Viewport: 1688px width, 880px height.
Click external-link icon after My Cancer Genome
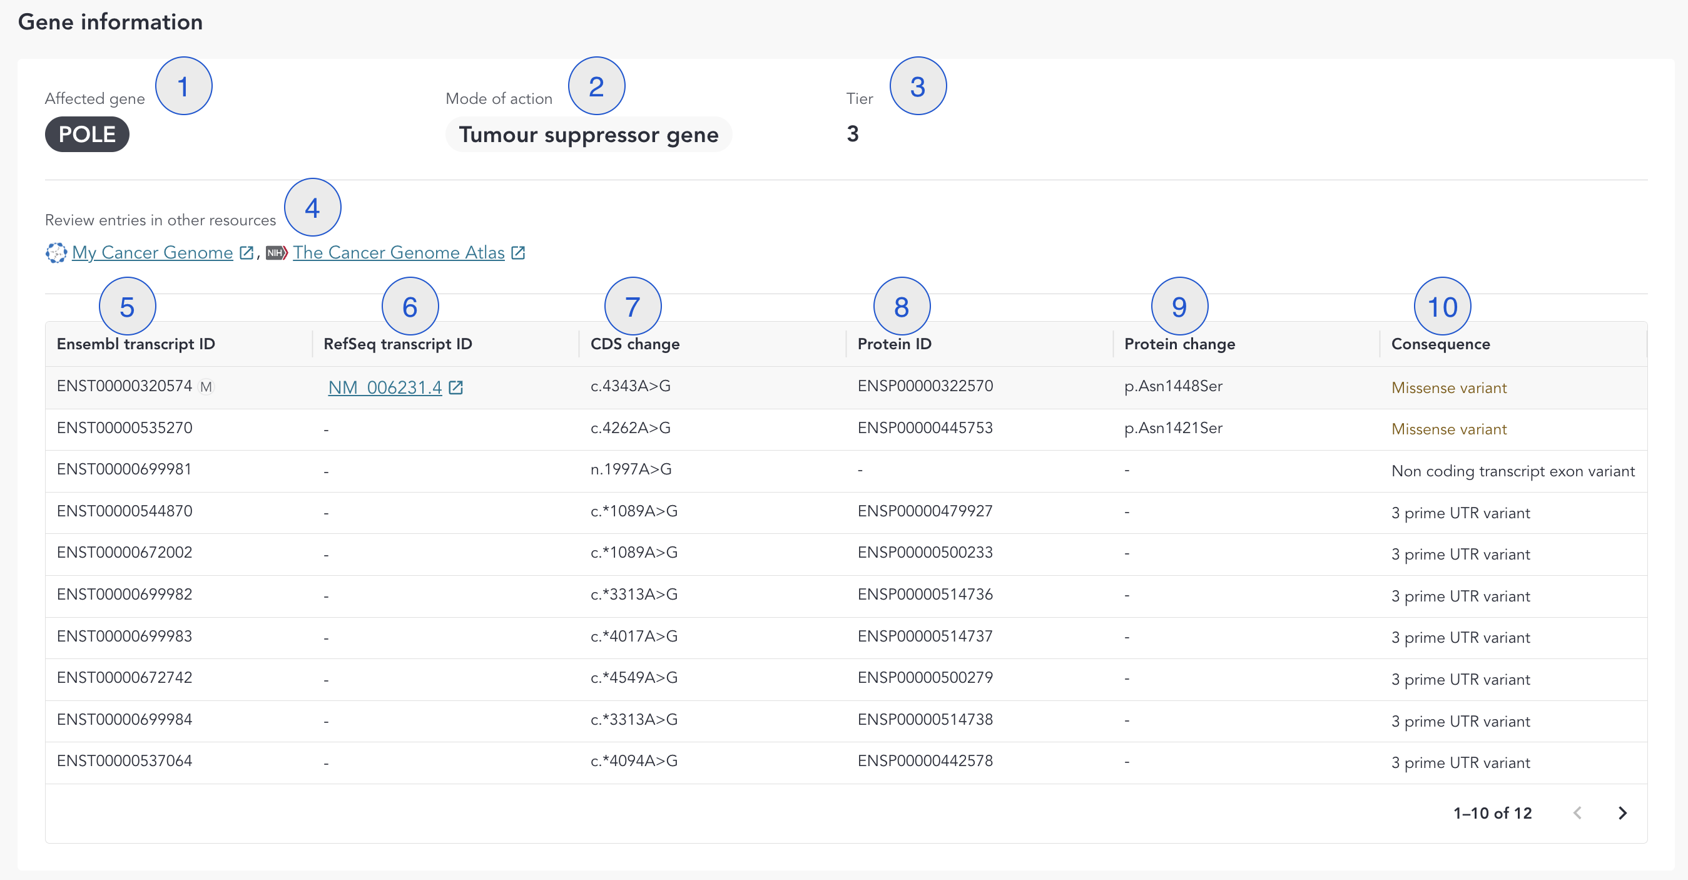pyautogui.click(x=247, y=252)
